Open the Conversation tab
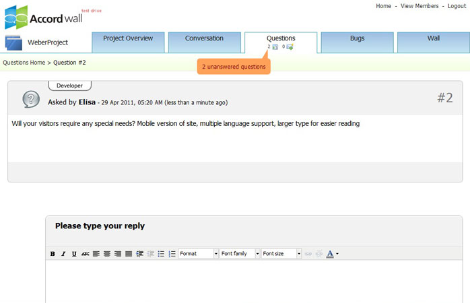The image size is (470, 303). click(x=204, y=39)
